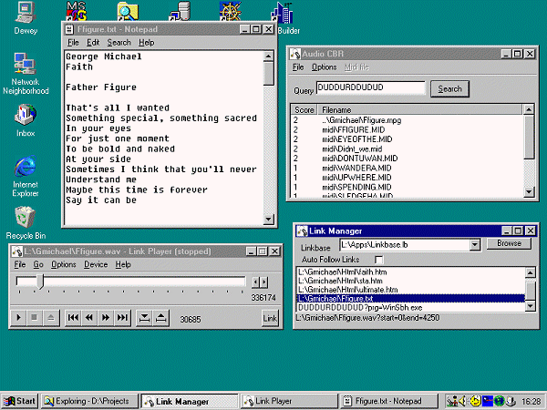547x410 pixels.
Task: Skip to the next track in Link Player
Action: click(x=122, y=318)
